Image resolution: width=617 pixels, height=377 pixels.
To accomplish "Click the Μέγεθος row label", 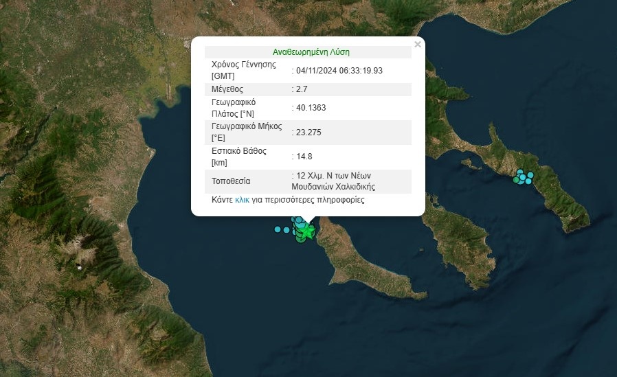I will click(227, 89).
